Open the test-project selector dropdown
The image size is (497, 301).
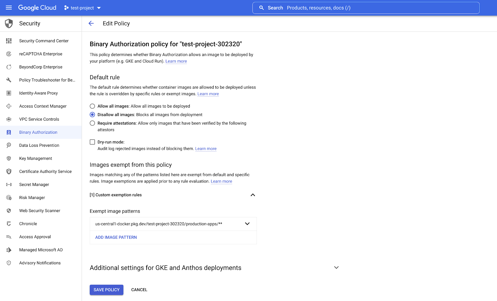(83, 8)
